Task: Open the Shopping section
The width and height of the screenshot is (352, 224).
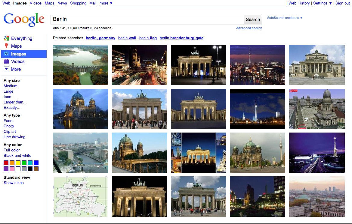Action: tap(78, 3)
